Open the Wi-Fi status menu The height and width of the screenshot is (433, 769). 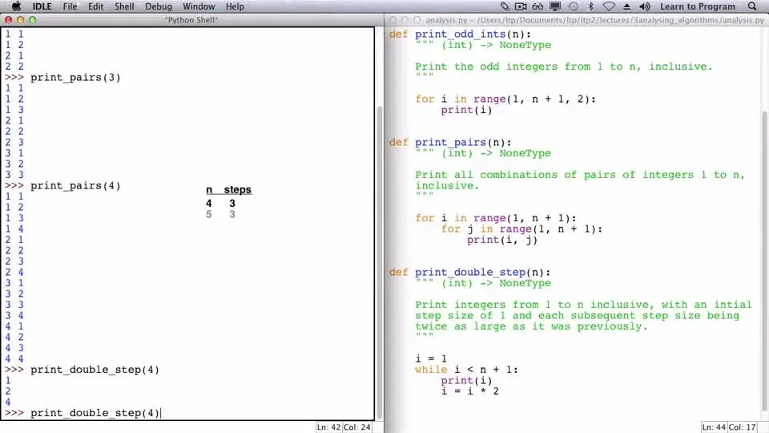pos(609,6)
